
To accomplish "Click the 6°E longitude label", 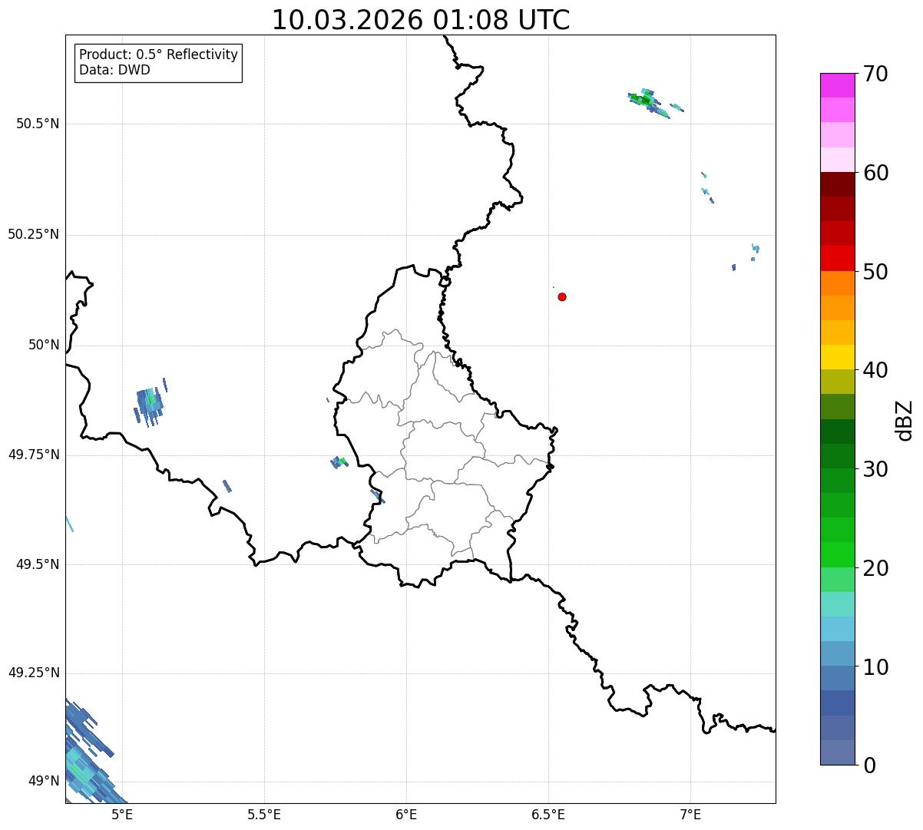I will [x=406, y=814].
